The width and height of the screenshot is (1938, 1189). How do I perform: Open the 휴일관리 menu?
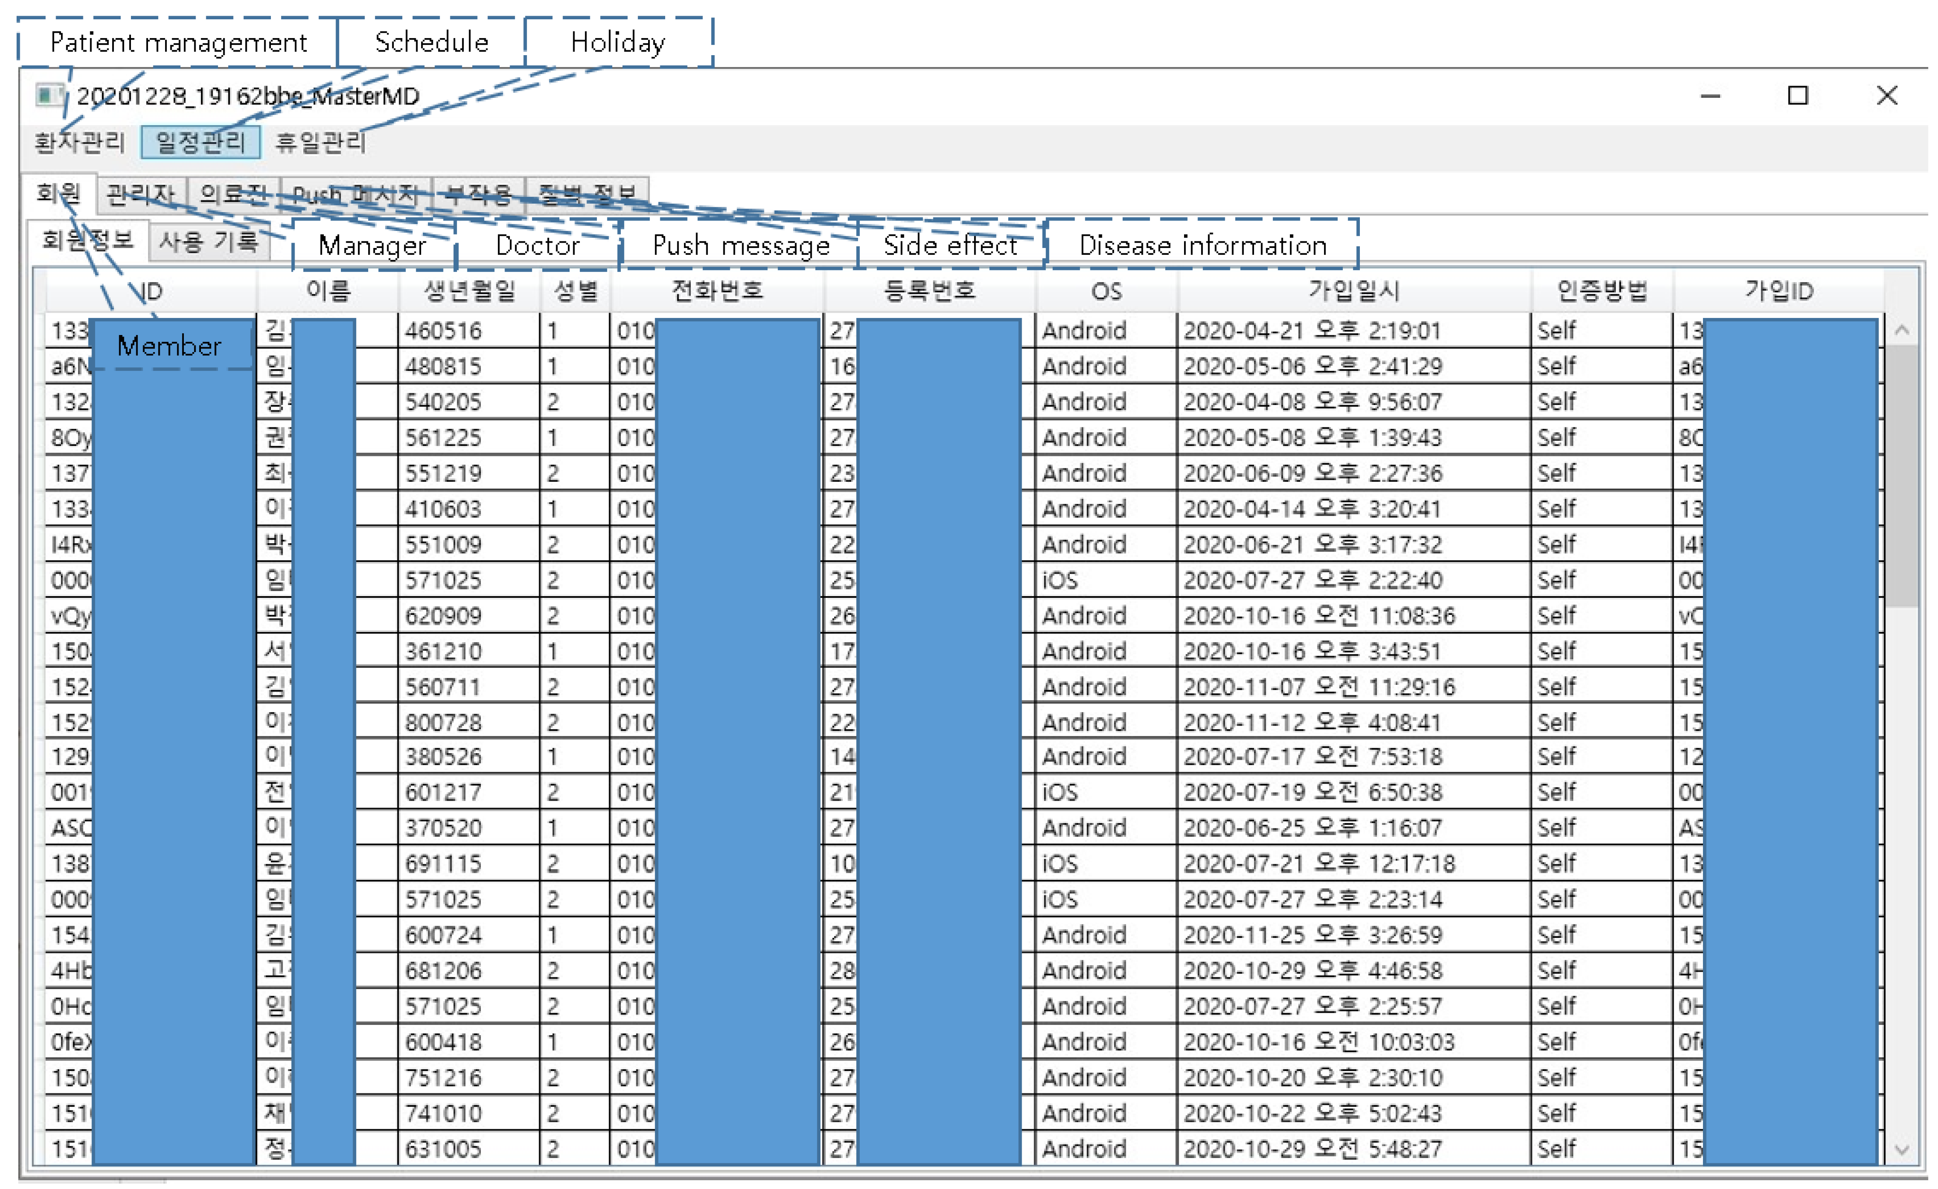pyautogui.click(x=320, y=142)
